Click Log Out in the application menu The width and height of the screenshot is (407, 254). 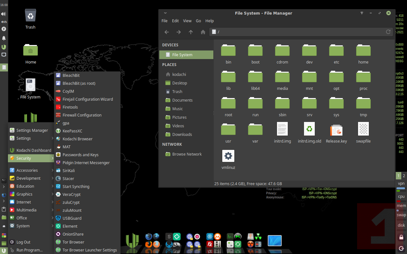click(23, 242)
